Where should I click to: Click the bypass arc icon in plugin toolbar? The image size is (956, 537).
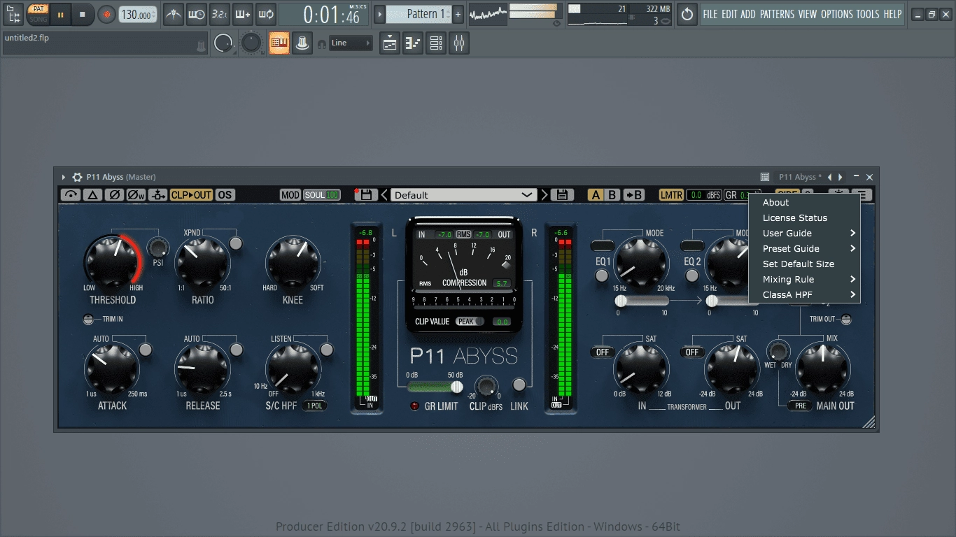click(71, 195)
